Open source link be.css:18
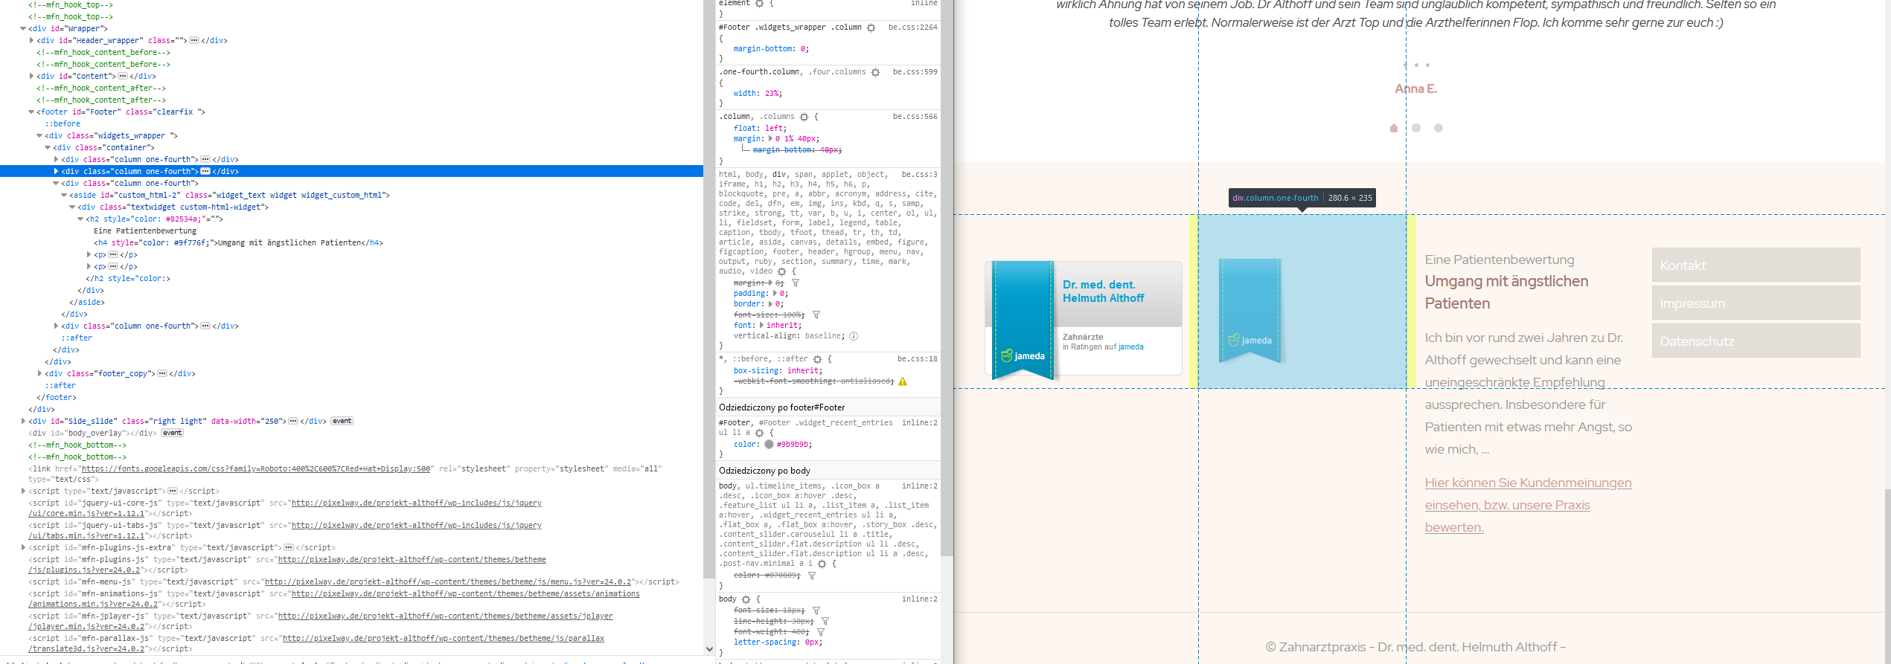Screen dimensions: 1891x664 [x=917, y=359]
